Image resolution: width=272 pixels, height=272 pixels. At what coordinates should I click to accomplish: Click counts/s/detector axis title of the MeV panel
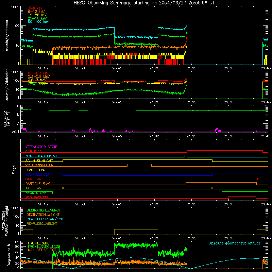[x=7, y=85]
